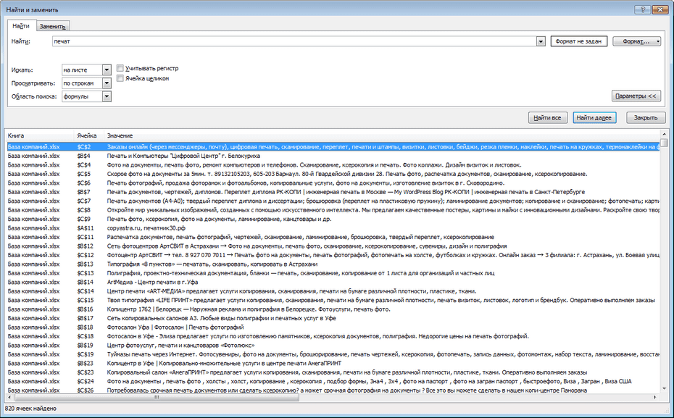The image size is (674, 418).
Task: Click the horizontal scrollbar thumb
Action: 157,398
